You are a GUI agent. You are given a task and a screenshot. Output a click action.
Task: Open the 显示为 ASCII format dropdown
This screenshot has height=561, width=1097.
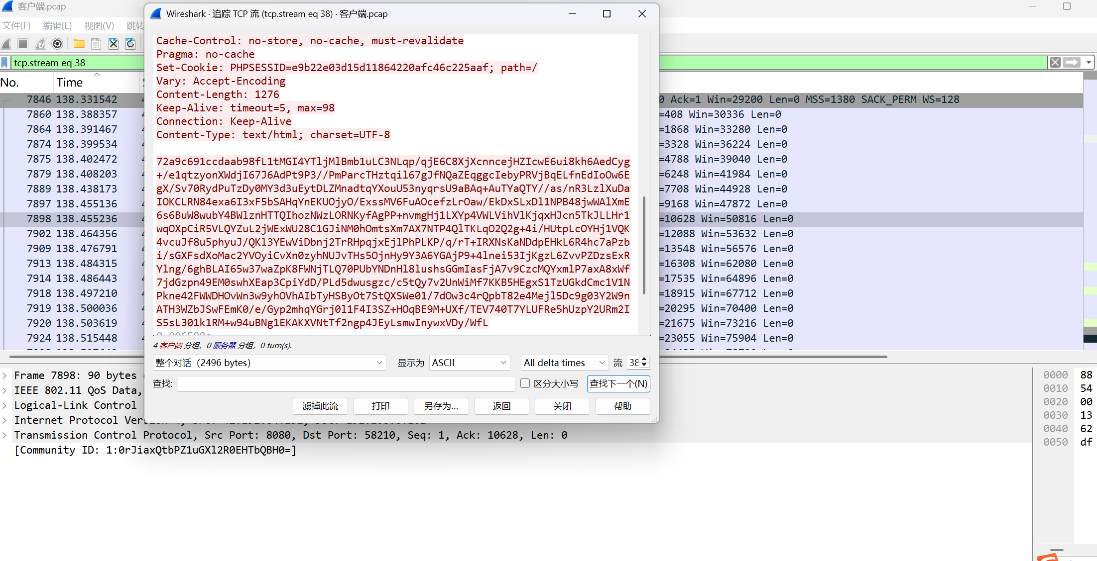pos(469,363)
